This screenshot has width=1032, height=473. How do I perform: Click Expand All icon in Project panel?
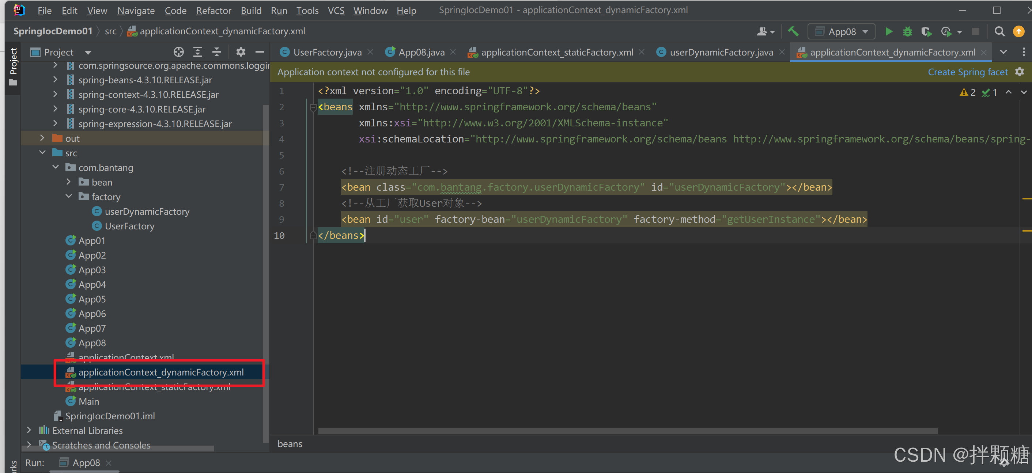(197, 52)
